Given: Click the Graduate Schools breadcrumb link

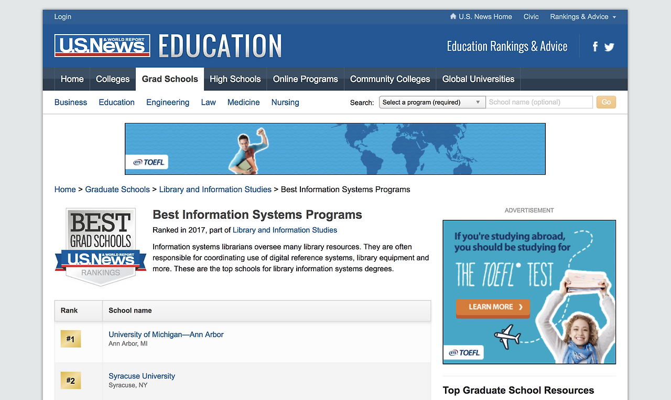Looking at the screenshot, I should tap(117, 190).
